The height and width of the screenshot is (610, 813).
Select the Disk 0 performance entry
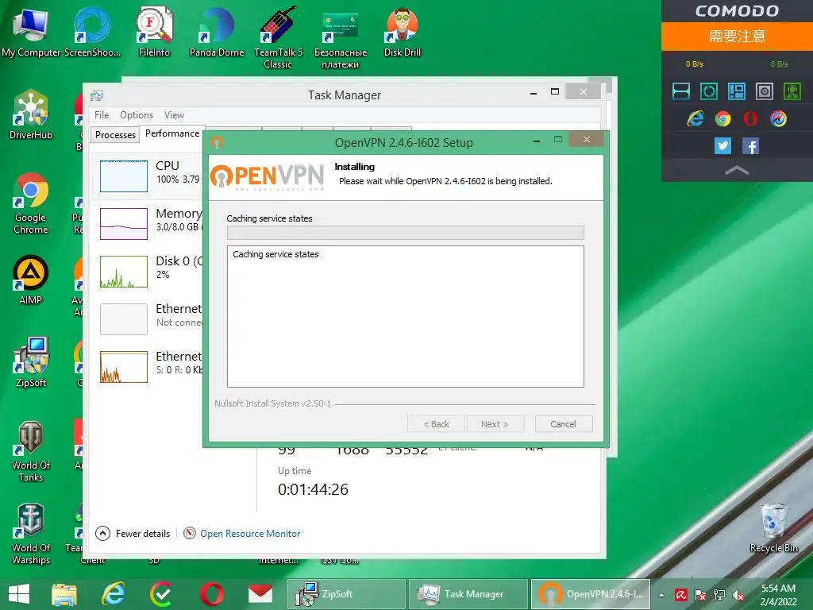point(148,271)
